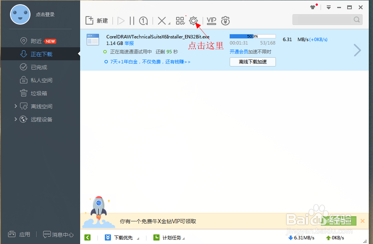
Task: Click 点击登录 to log in
Action: tap(45, 15)
